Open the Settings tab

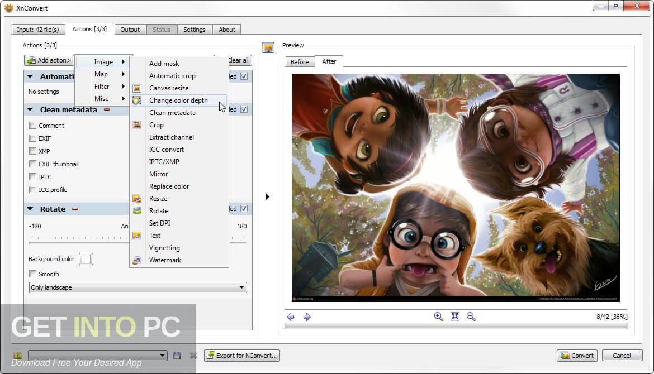[x=195, y=30]
